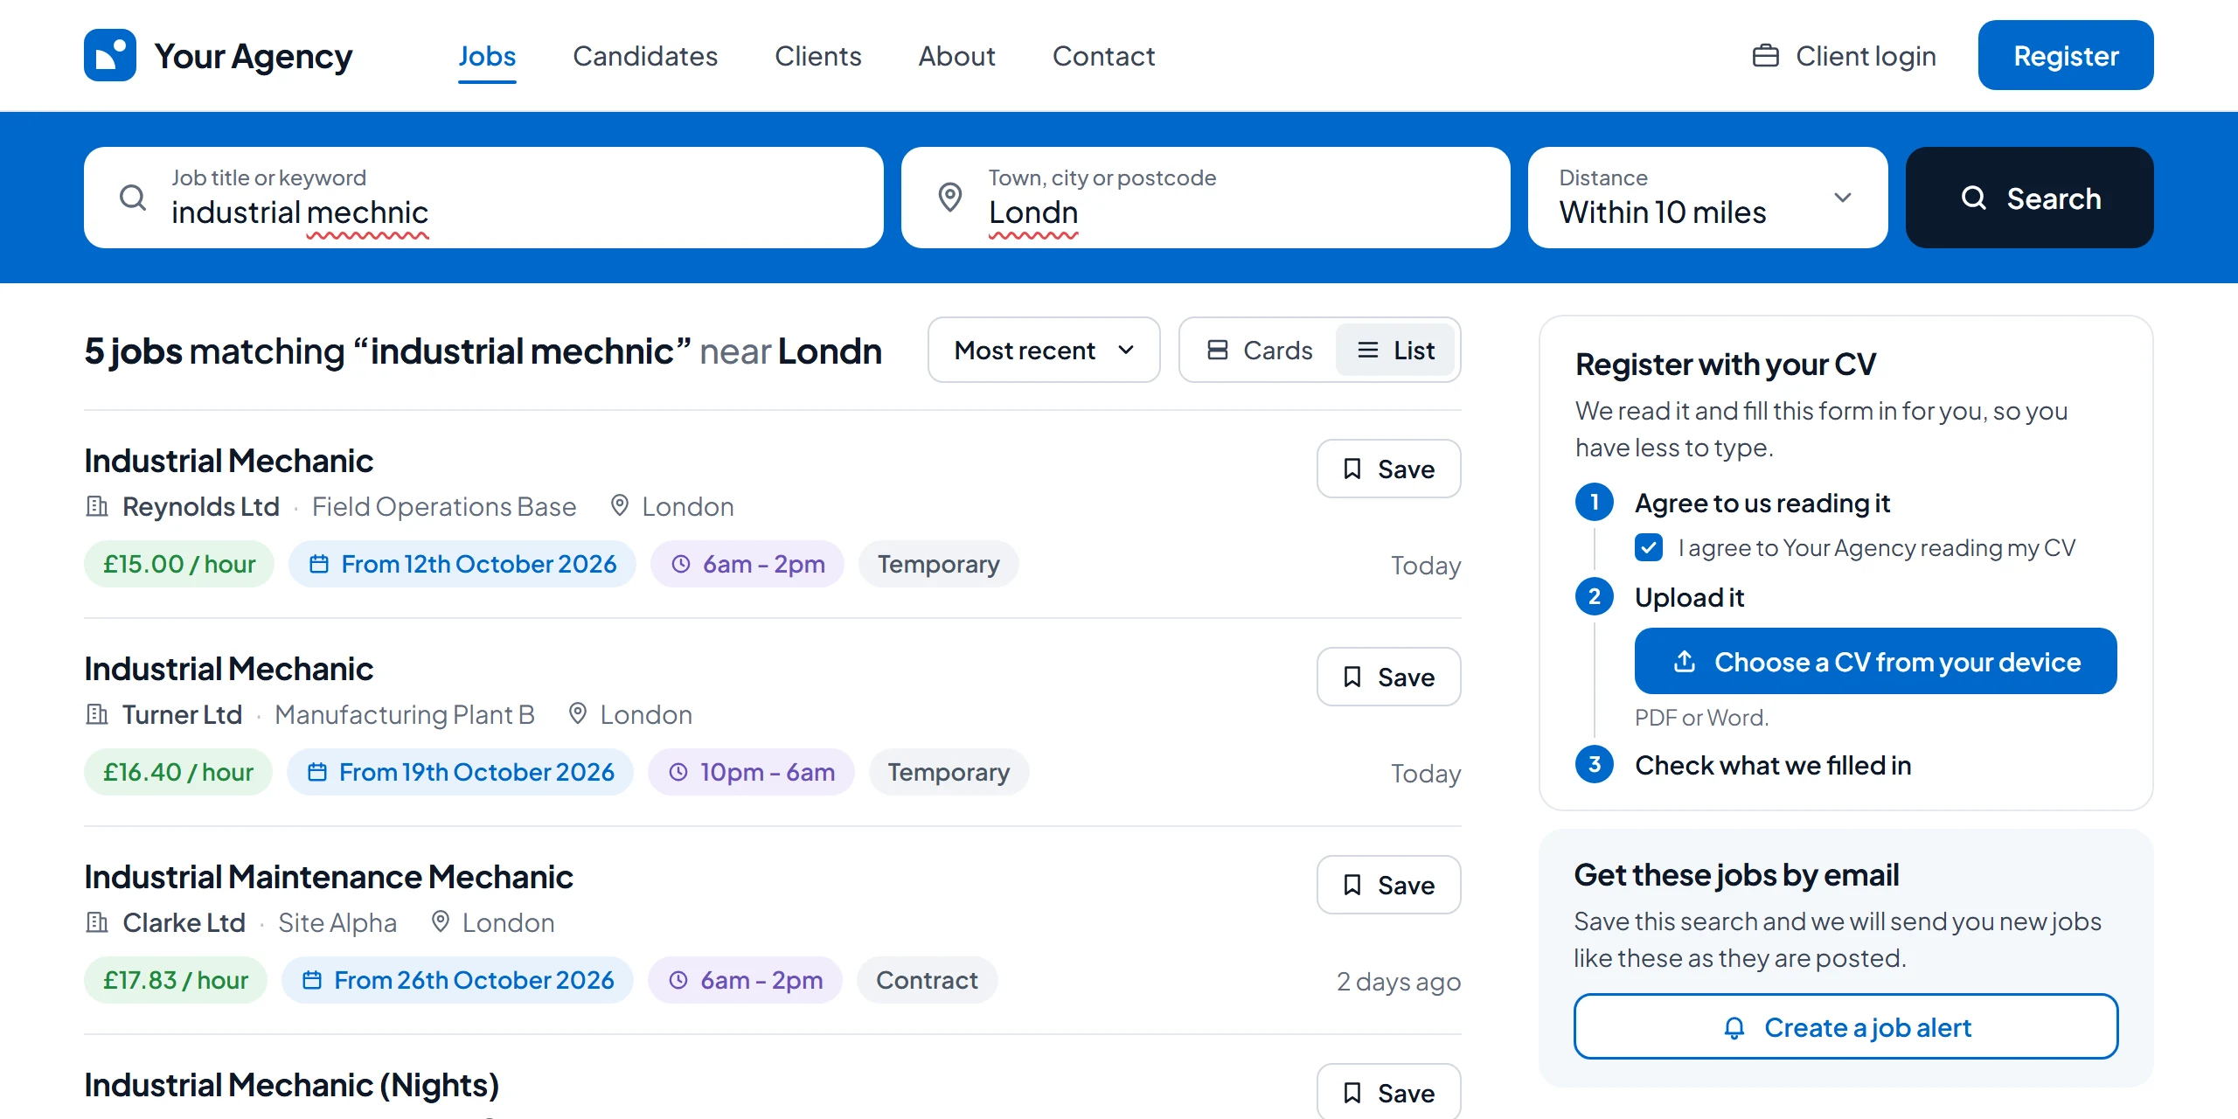Screen dimensions: 2238x1119
Task: Click bell icon on Create a job alert
Action: click(x=1734, y=1027)
